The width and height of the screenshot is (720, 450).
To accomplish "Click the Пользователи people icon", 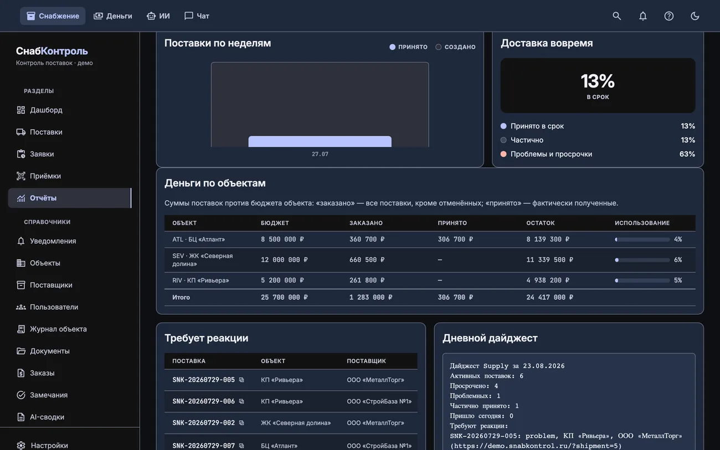I will pos(21,307).
